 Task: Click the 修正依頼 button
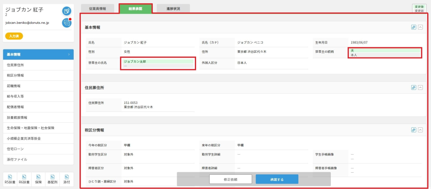point(231,179)
